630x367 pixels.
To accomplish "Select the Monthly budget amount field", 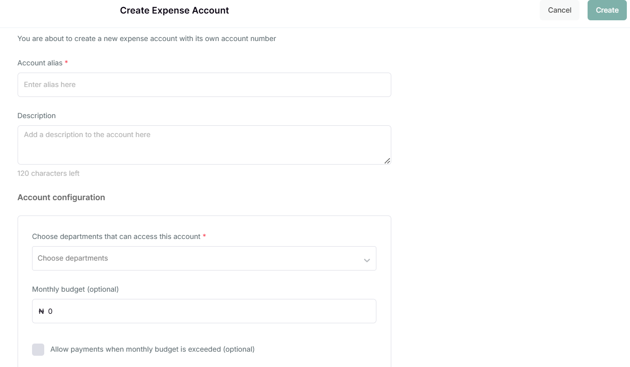I will (x=204, y=311).
